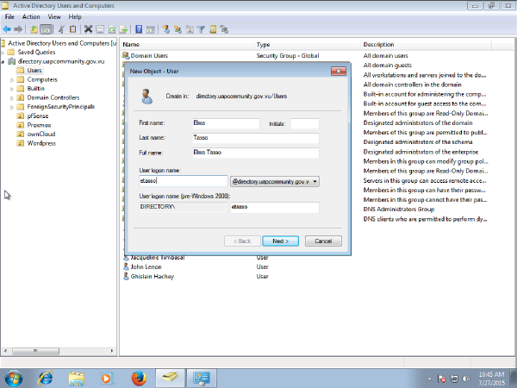Click the volume speaker tray icon

tap(466, 379)
